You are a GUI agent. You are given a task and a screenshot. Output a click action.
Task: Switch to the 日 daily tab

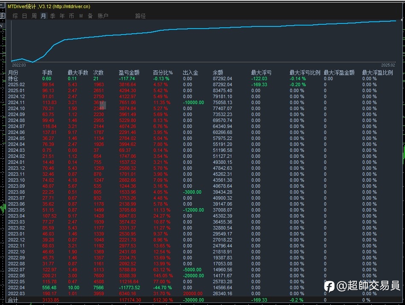(x=24, y=16)
